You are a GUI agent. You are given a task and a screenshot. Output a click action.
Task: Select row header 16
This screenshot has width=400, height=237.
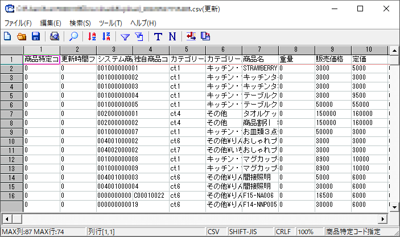11,196
